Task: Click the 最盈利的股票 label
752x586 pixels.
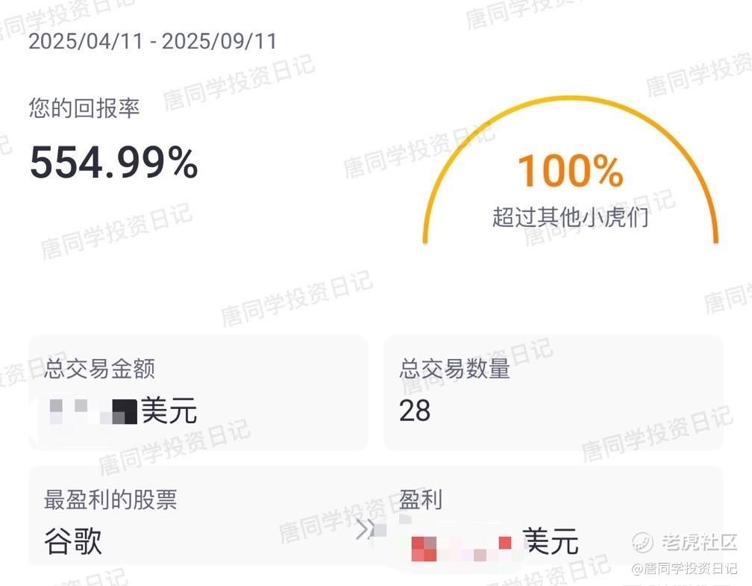Action: pos(110,499)
